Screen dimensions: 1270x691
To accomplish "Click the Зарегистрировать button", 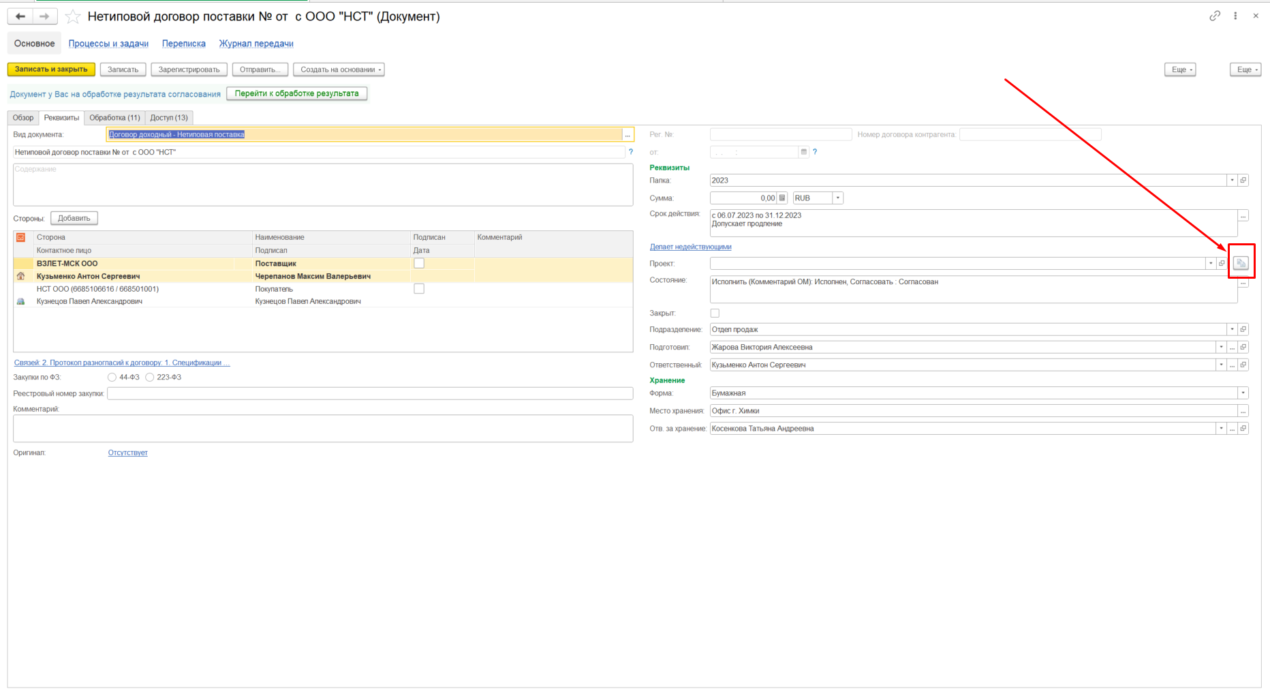I will pos(189,70).
